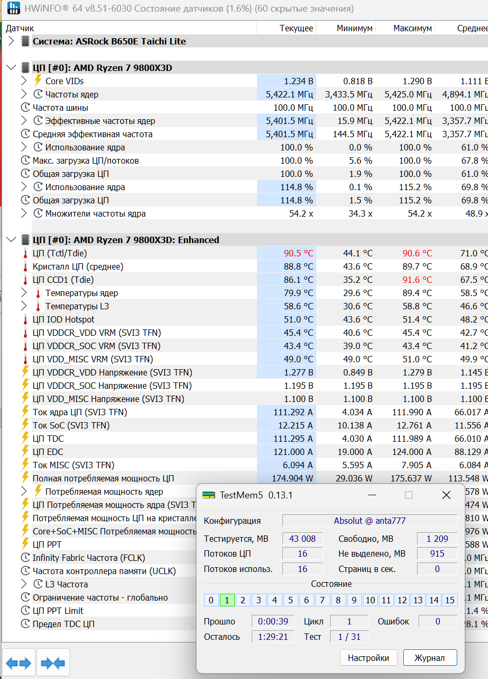This screenshot has width=488, height=679.
Task: Select the Общая загрузка ЦП 114.8 % value
Action: point(287,200)
